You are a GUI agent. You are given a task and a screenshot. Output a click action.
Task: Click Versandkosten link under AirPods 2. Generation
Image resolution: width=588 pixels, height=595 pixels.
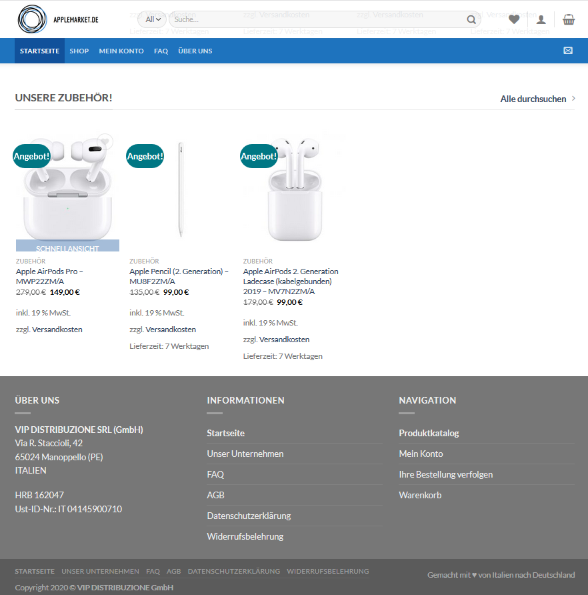(x=284, y=340)
